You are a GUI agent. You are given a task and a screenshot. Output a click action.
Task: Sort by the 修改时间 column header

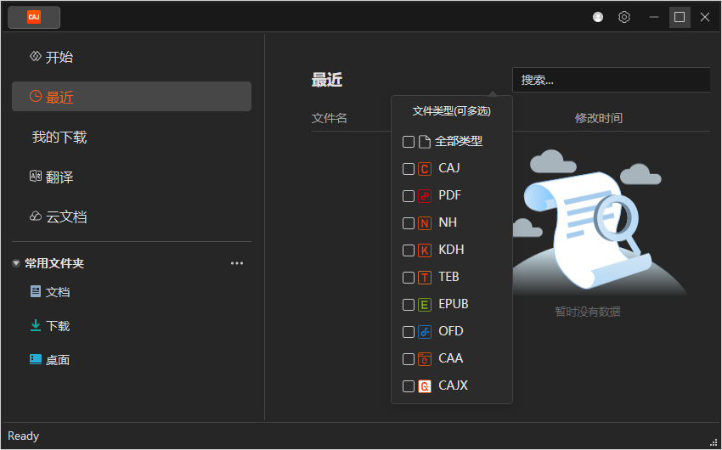click(x=598, y=118)
